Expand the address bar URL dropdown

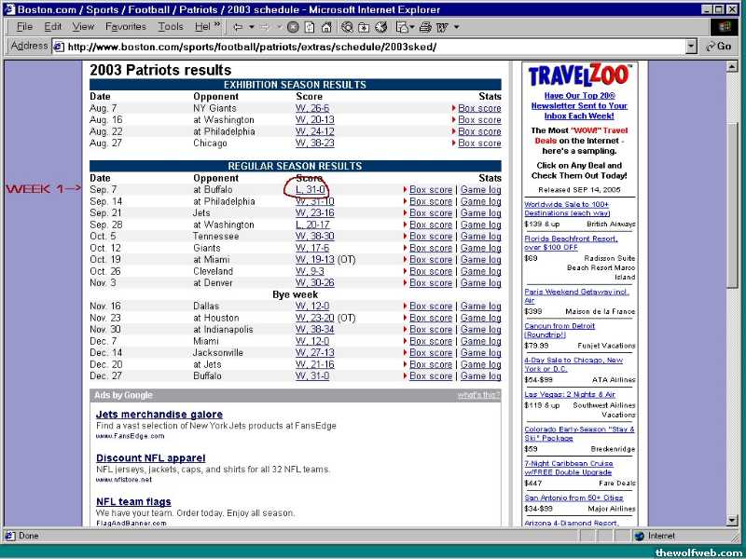[691, 46]
